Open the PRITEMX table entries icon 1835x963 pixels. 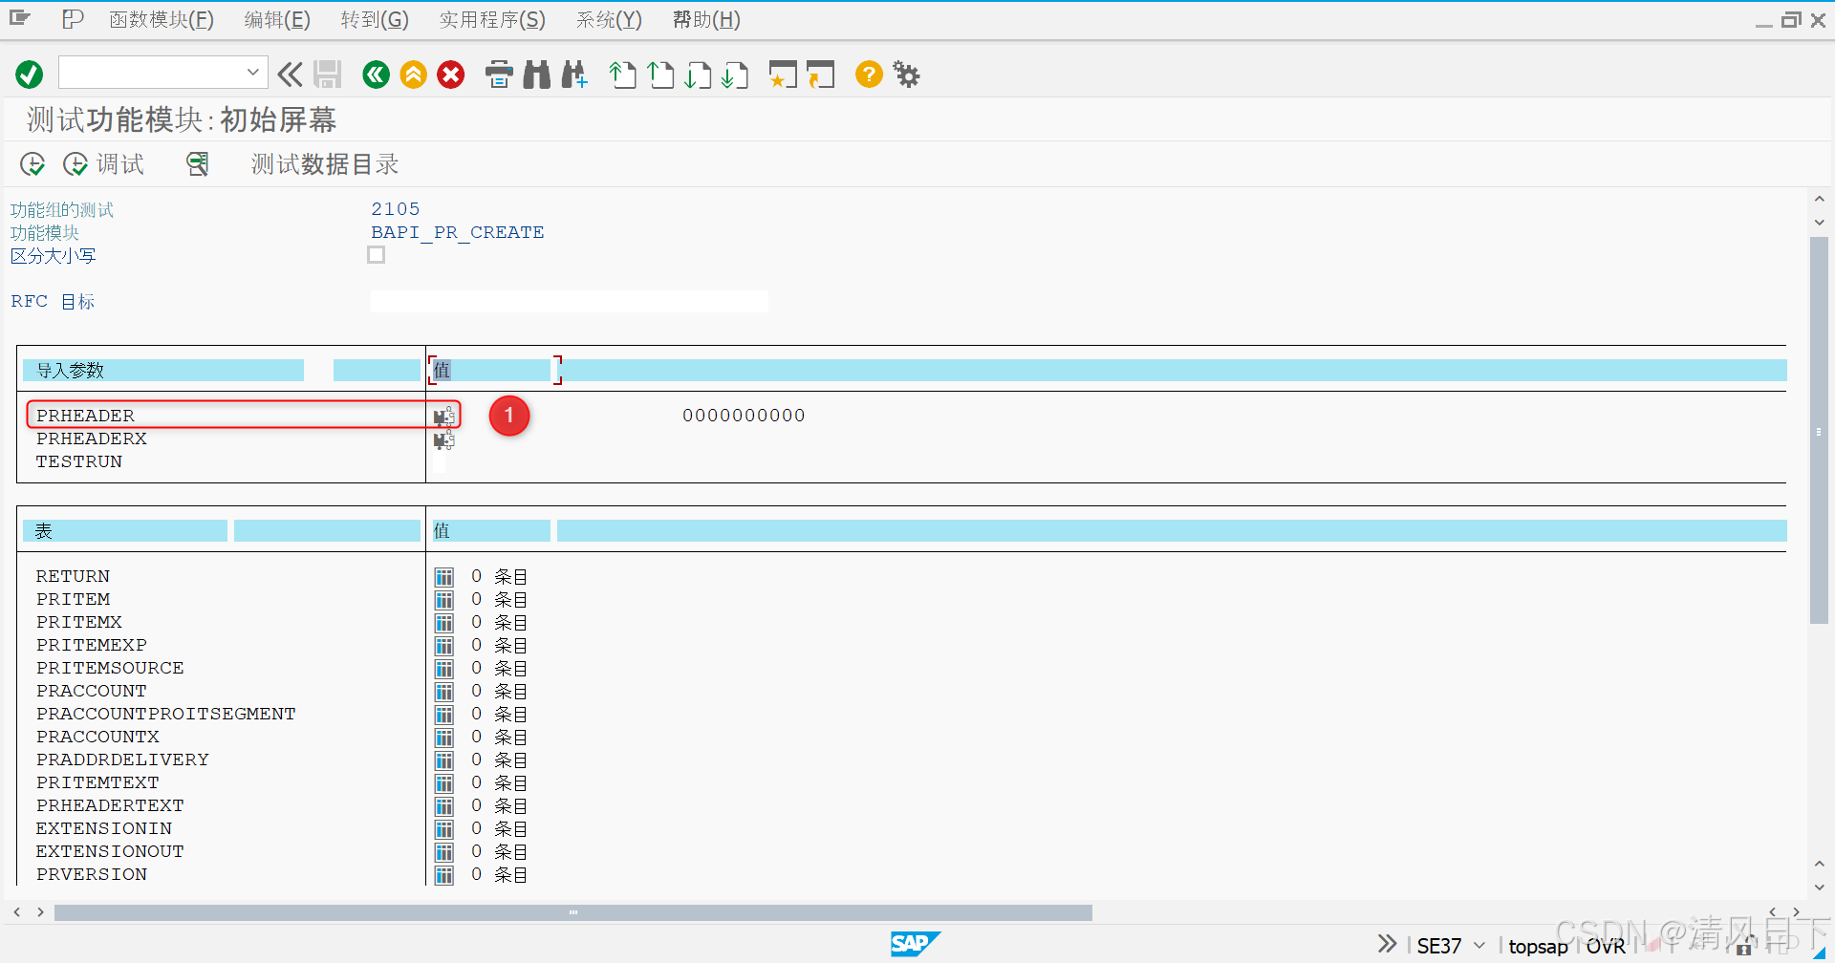coord(444,623)
